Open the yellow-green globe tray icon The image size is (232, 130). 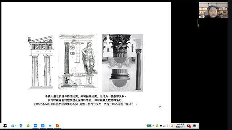157,126
